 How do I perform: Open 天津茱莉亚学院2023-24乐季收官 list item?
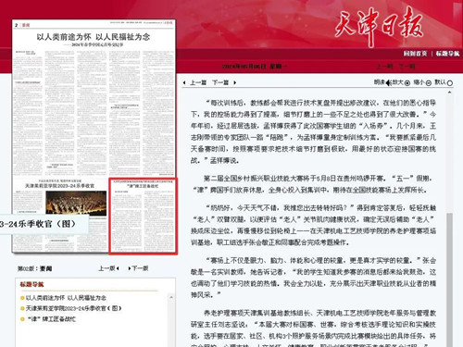tap(74, 308)
